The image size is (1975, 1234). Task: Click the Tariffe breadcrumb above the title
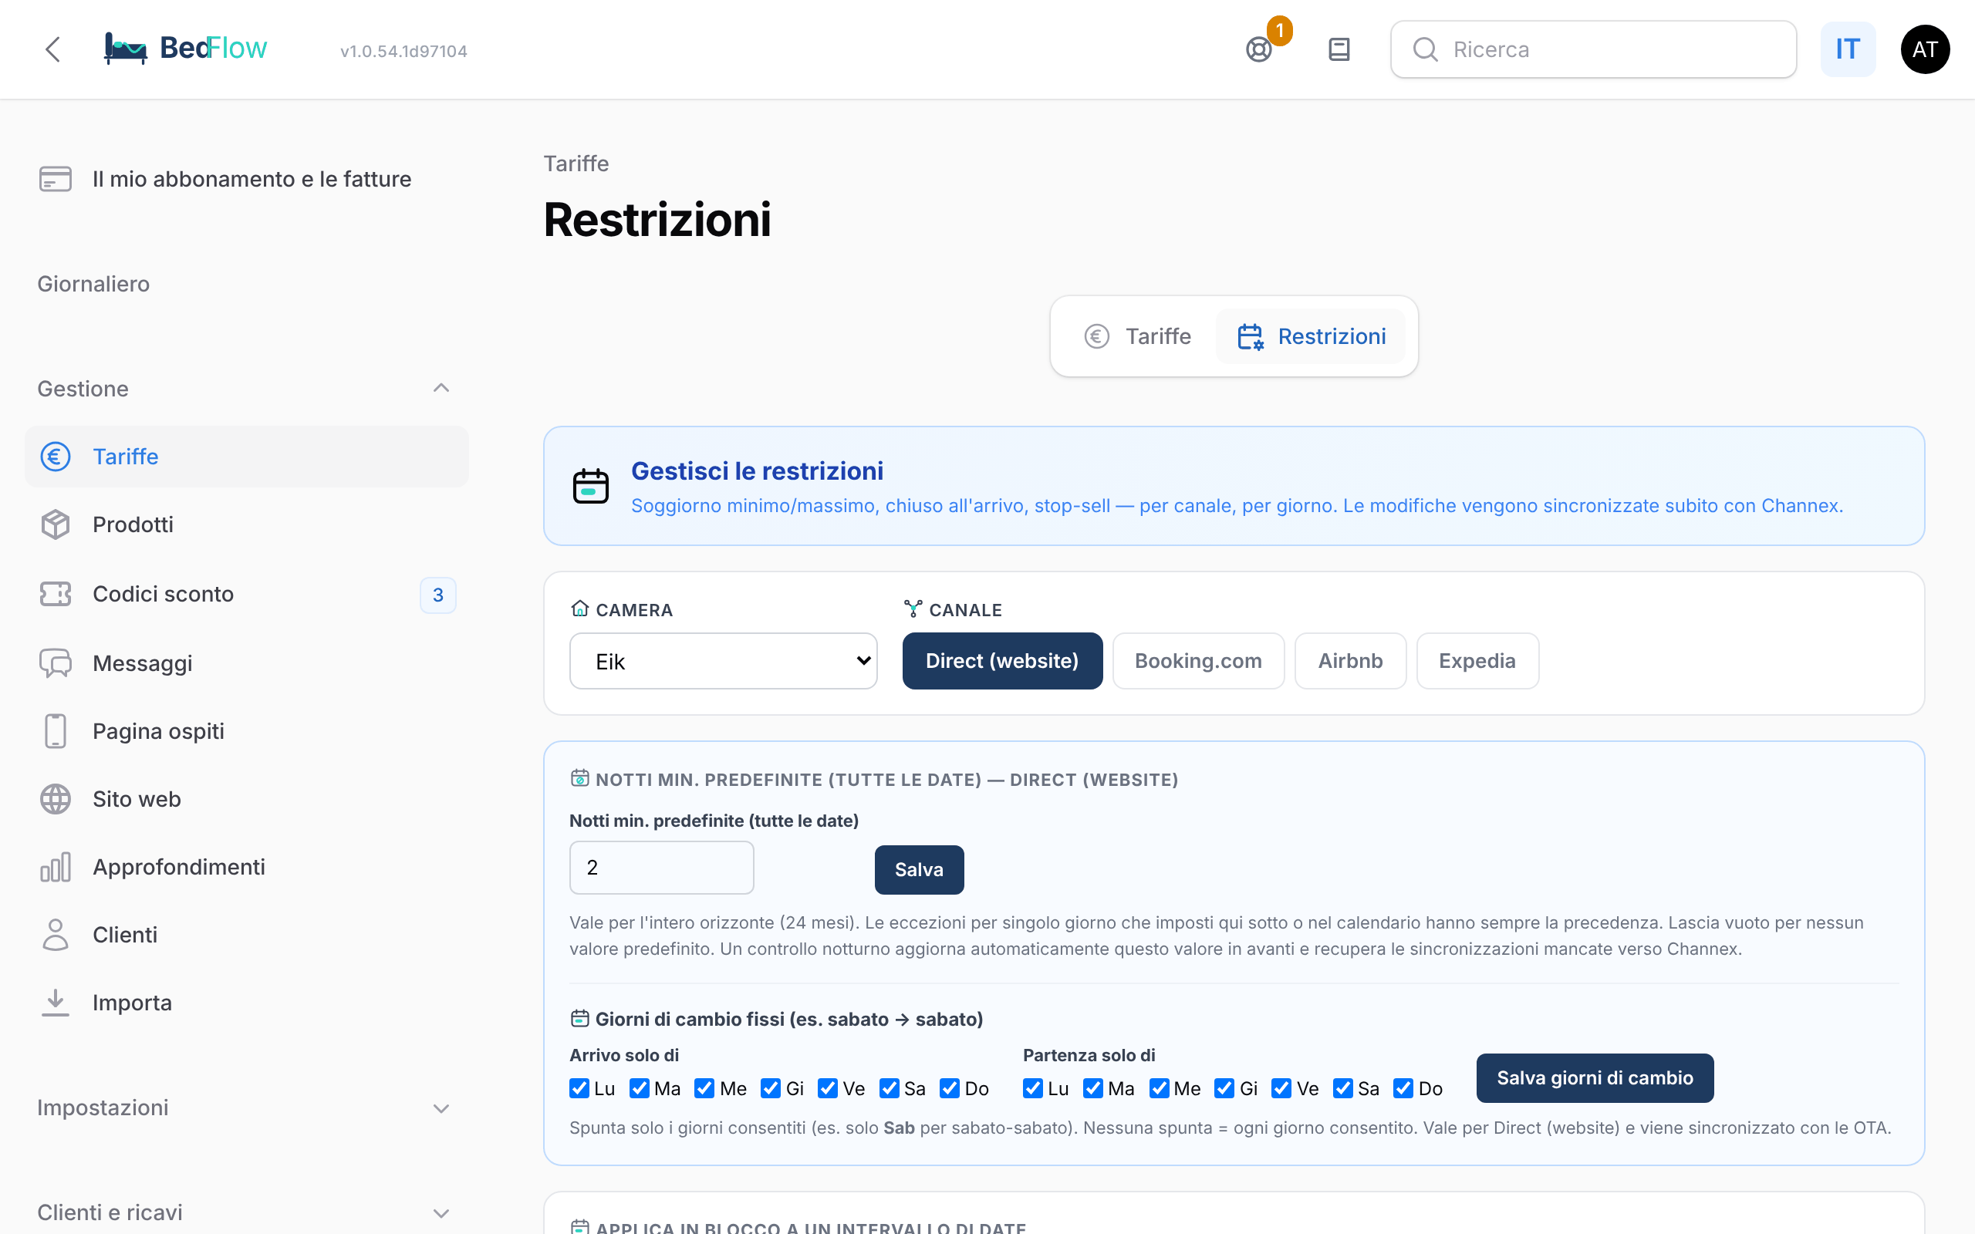[x=576, y=164]
